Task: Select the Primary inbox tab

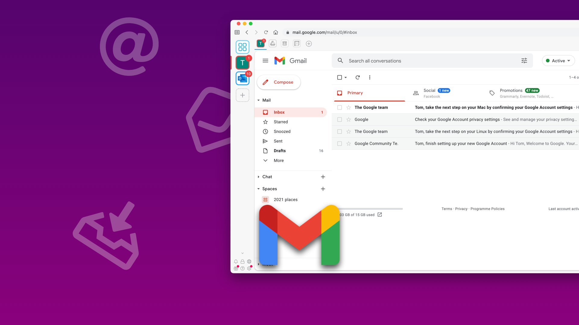Action: [355, 93]
